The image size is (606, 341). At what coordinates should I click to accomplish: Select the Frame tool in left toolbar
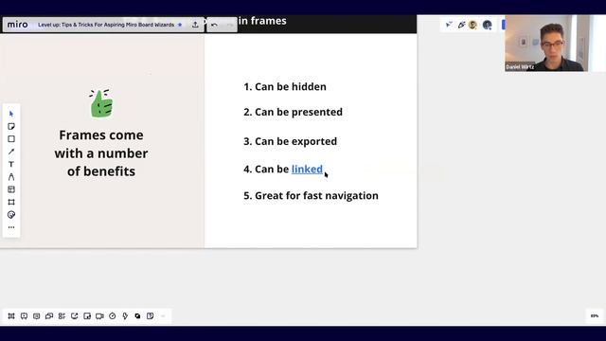click(x=11, y=202)
